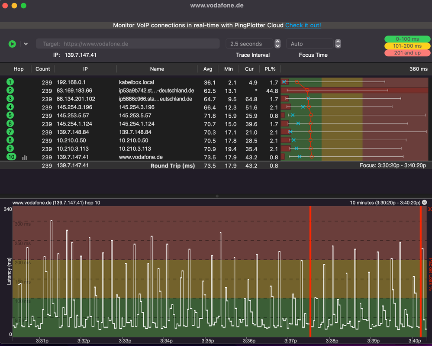Click the hop 8 green circle icon

click(10, 140)
